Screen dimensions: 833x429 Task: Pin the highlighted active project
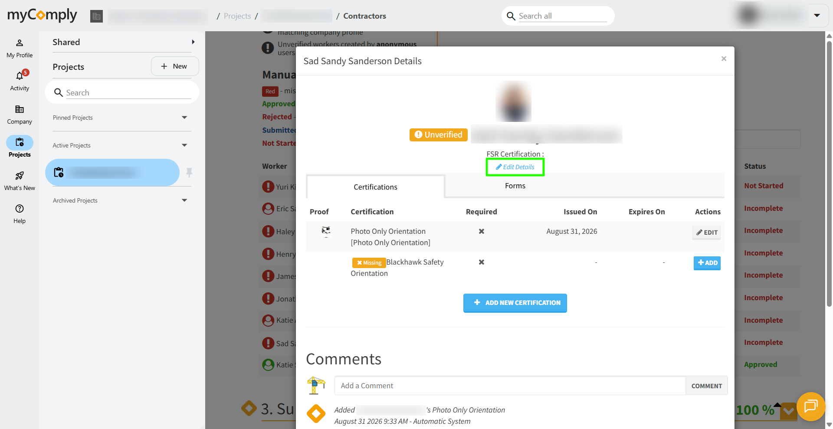click(189, 172)
